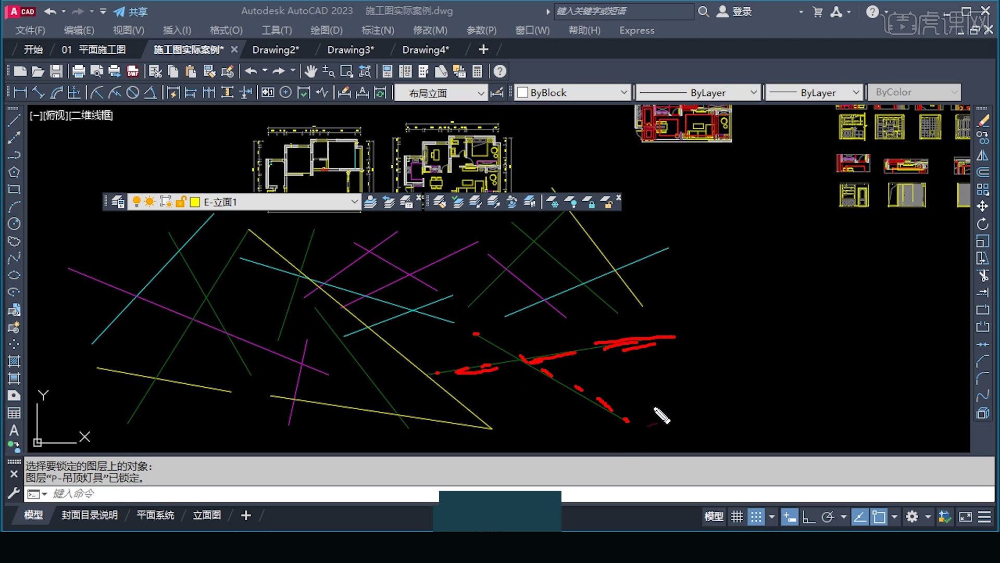The image size is (1000, 563).
Task: Switch to the Drawing3 tab
Action: (x=351, y=50)
